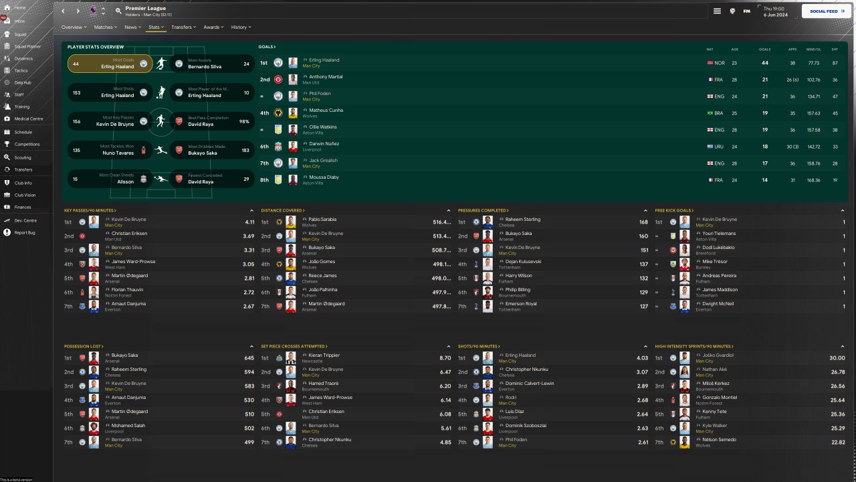The image size is (856, 482).
Task: Open Key Passes/90 Minutes full list
Action: (90, 211)
